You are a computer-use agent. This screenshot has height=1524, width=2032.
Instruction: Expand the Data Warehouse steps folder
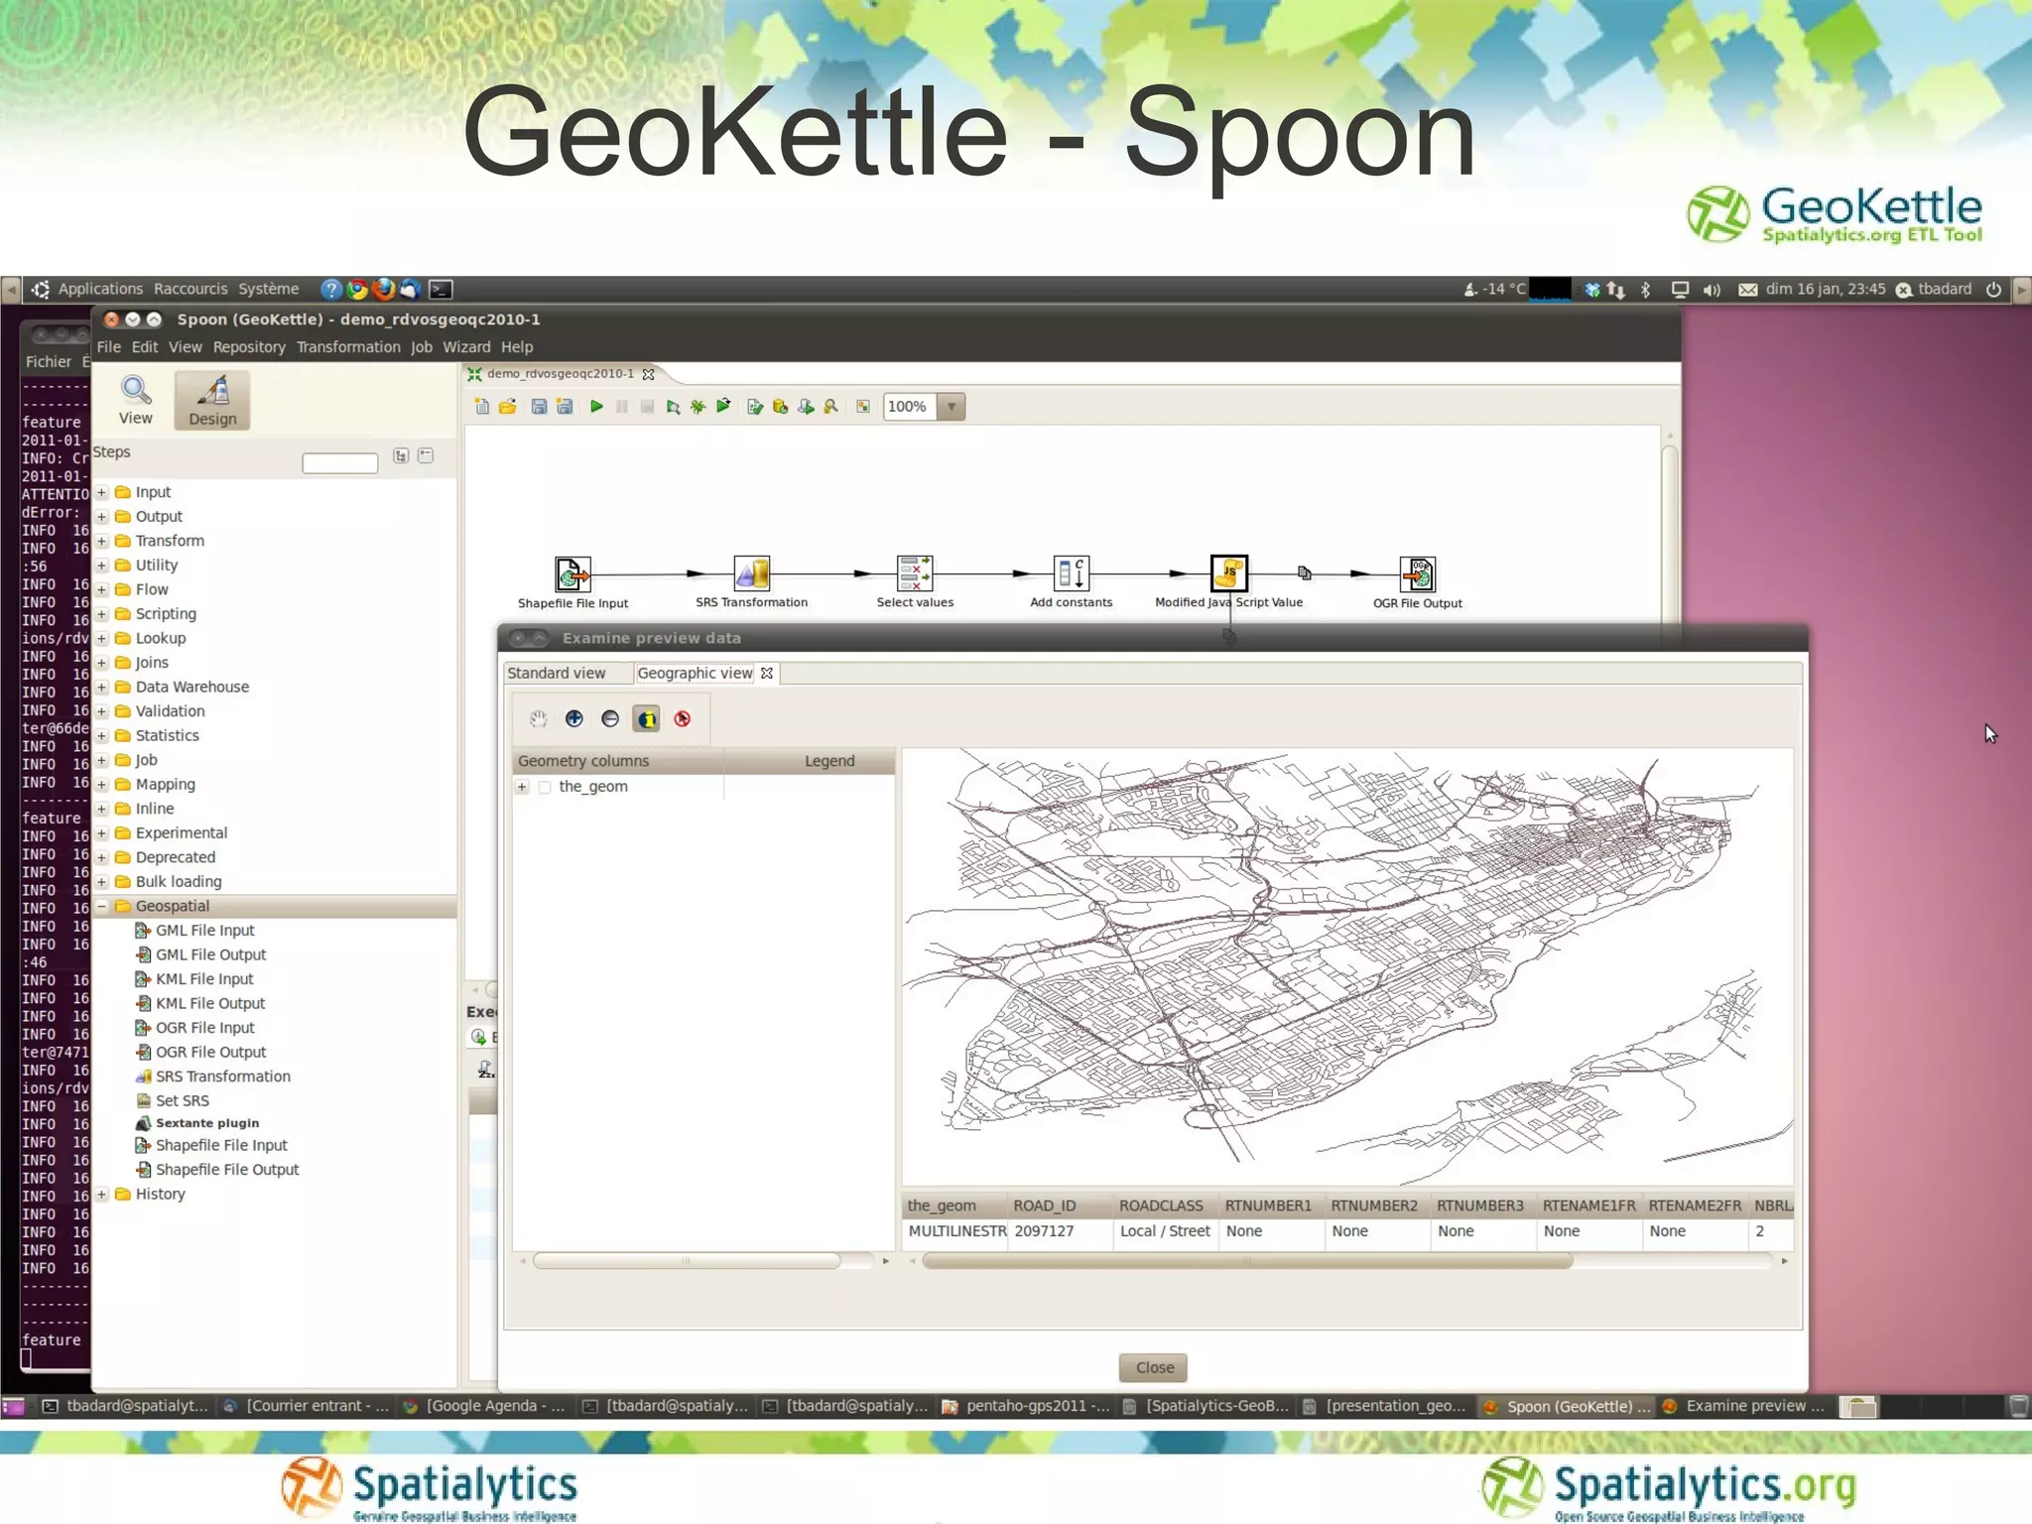point(101,687)
